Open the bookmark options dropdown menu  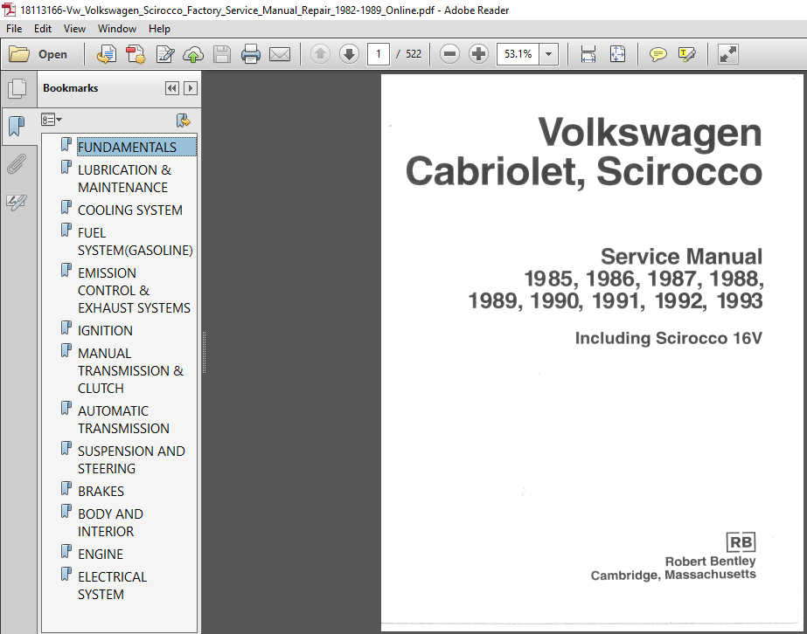[x=52, y=120]
